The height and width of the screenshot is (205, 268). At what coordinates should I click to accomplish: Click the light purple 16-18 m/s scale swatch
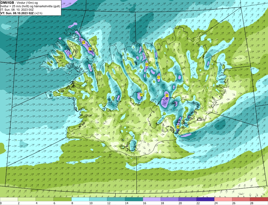click(x=152, y=199)
